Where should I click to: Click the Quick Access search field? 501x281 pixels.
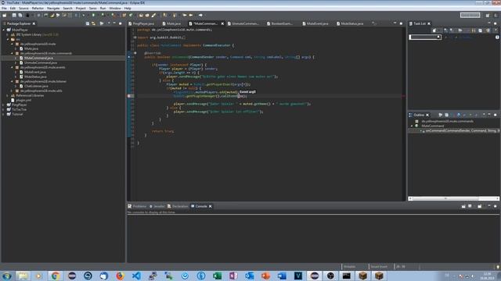coord(470,15)
